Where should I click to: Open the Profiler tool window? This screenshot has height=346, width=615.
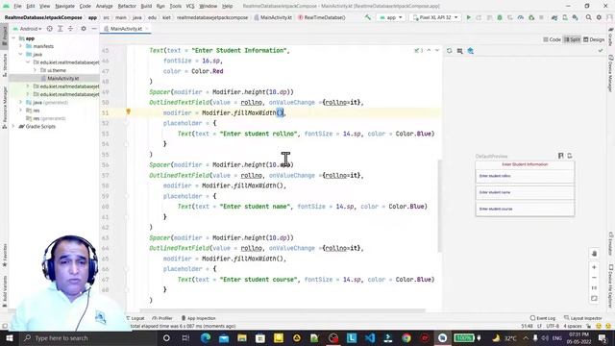coord(162,318)
